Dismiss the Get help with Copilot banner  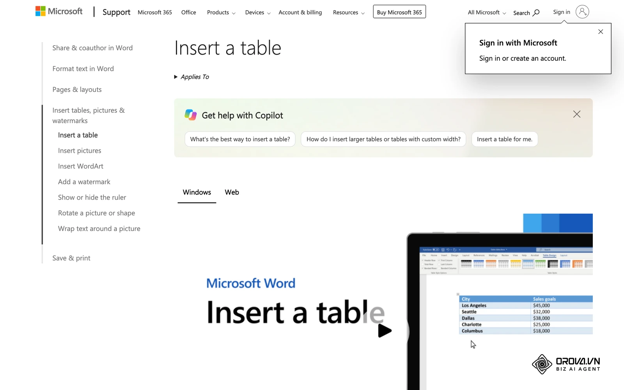click(x=577, y=114)
